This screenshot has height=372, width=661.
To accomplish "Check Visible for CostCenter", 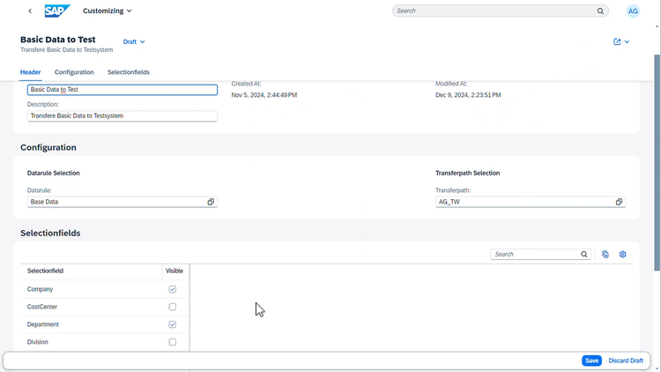I will pyautogui.click(x=173, y=307).
